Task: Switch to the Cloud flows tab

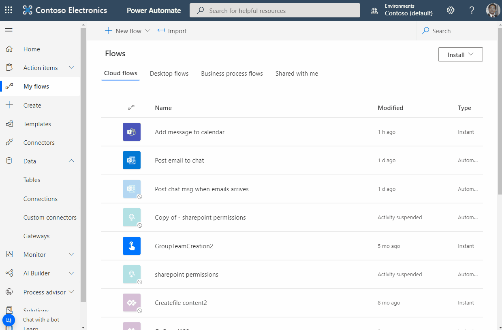Action: (x=121, y=73)
